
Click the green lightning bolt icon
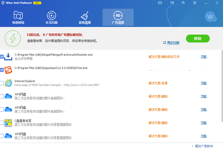[x=13, y=38]
